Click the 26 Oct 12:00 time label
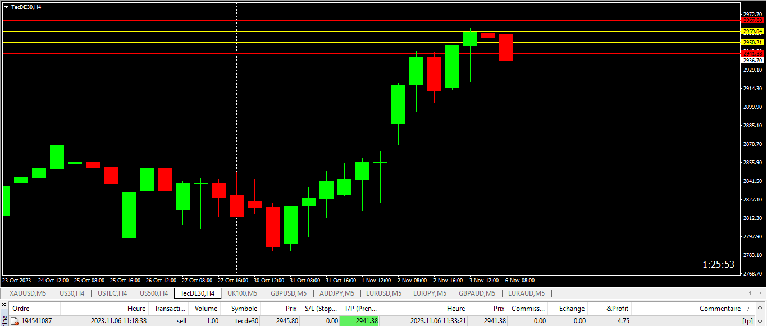 click(161, 280)
